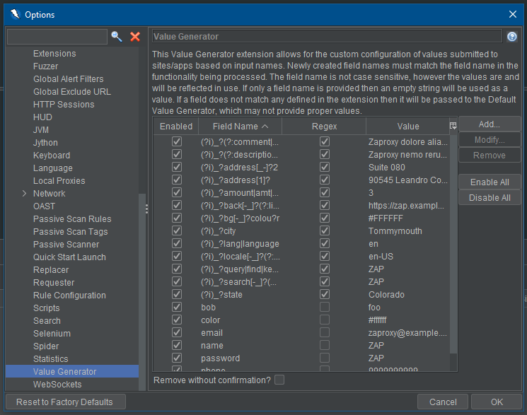The width and height of the screenshot is (527, 415).
Task: Select Passive Scan Rules in tree
Action: tap(71, 219)
